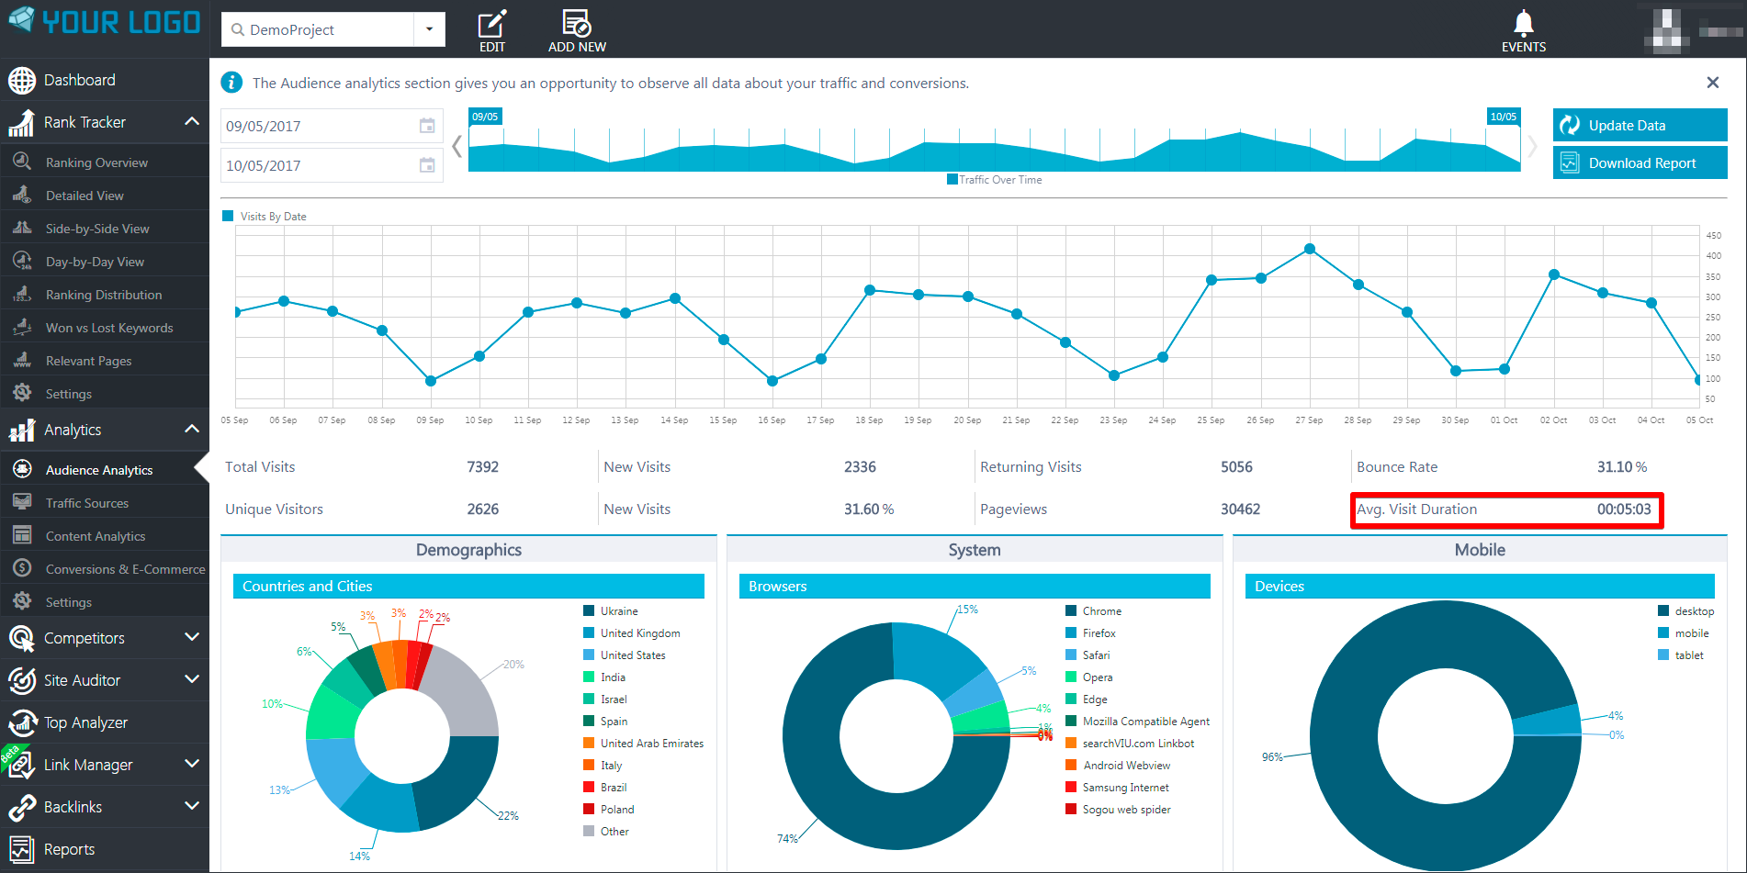Screen dimensions: 1747x873
Task: Click the Competitors sidebar icon
Action: [22, 638]
